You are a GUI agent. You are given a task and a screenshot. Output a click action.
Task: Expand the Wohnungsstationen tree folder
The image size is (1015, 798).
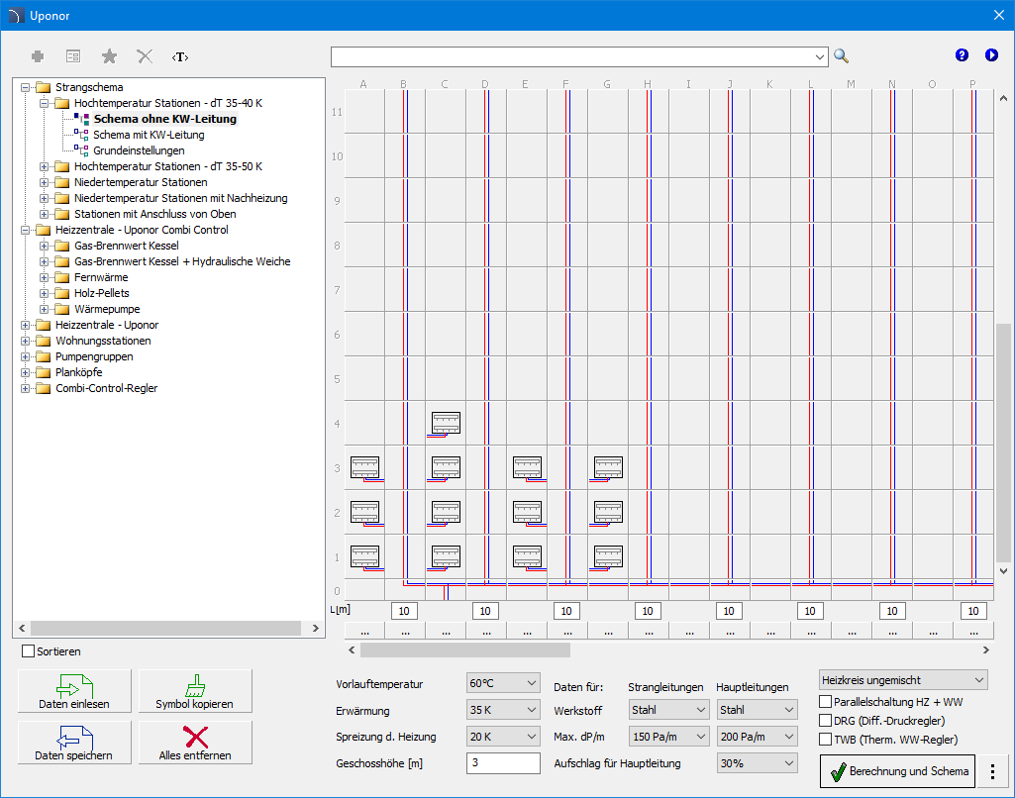coord(26,341)
